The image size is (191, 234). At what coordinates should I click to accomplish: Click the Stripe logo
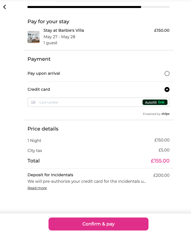165,114
